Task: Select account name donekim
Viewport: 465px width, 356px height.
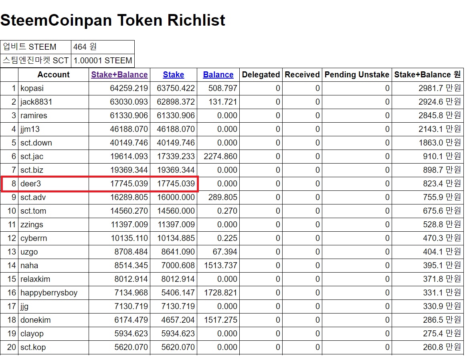Action: coord(36,320)
